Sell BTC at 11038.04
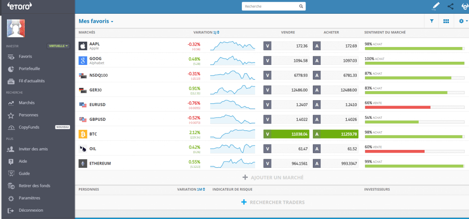 (286, 134)
